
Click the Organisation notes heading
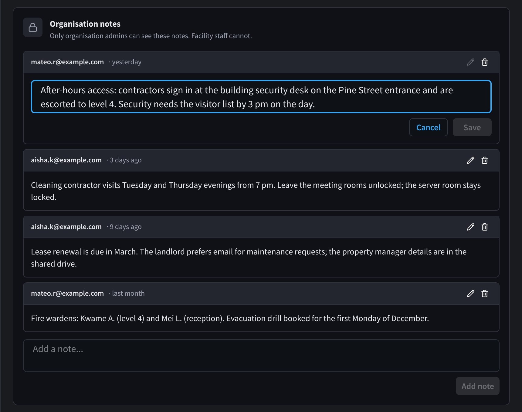click(x=85, y=24)
